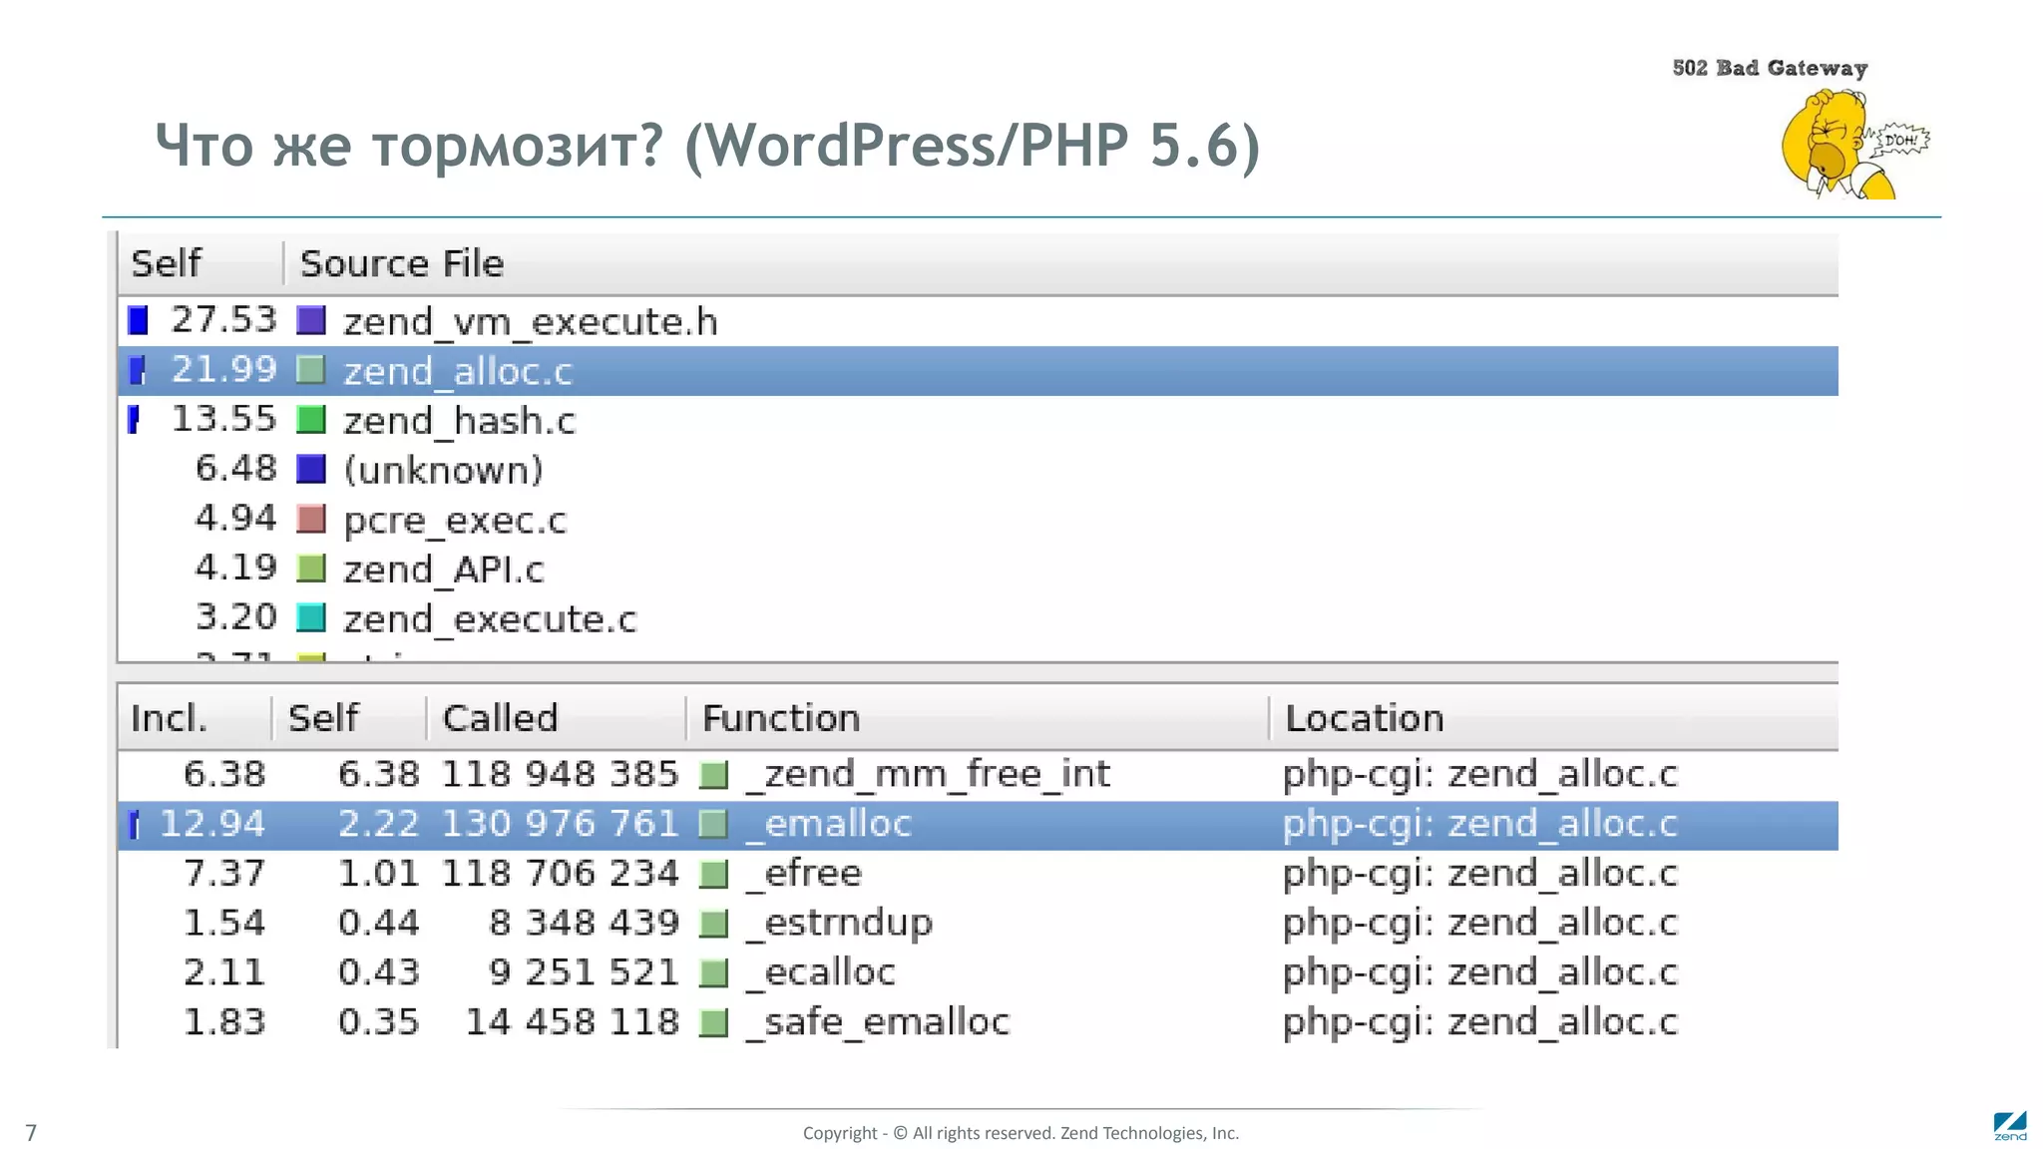Select the _zend_mm_free_int function row
2043x1149 pixels.
click(x=978, y=775)
